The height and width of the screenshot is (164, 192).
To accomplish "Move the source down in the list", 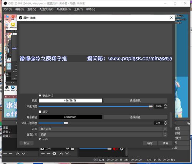I will point(67,154).
